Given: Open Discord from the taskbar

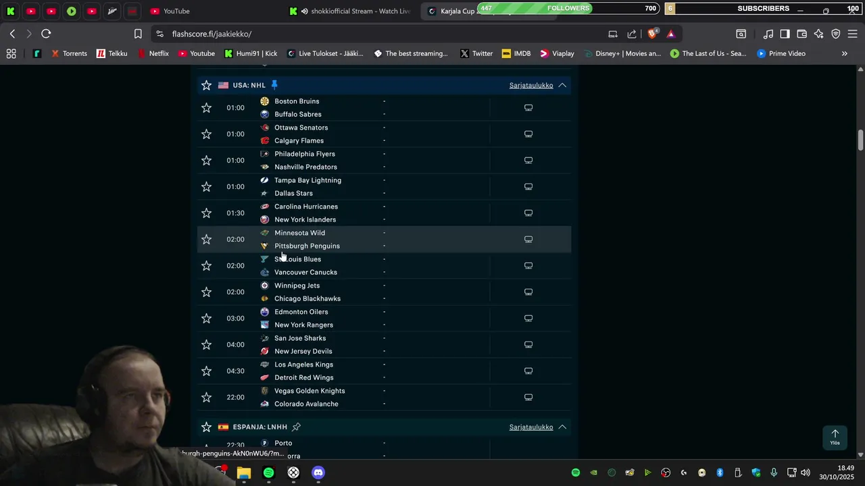Looking at the screenshot, I should pyautogui.click(x=318, y=473).
